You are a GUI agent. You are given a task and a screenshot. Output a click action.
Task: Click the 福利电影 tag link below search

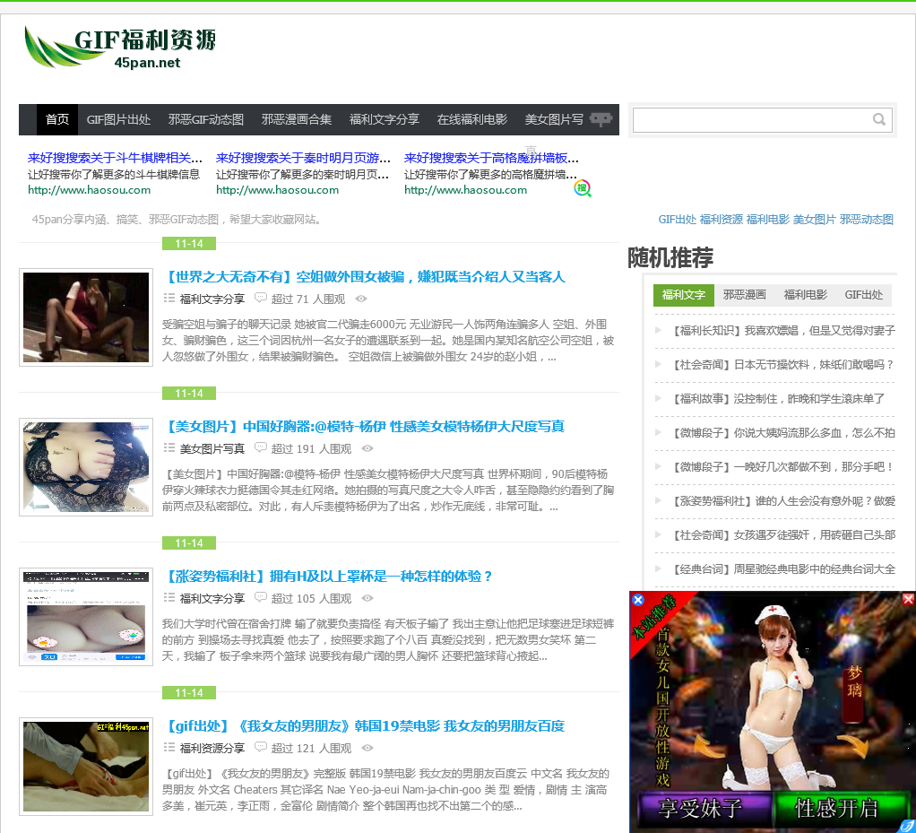(767, 219)
